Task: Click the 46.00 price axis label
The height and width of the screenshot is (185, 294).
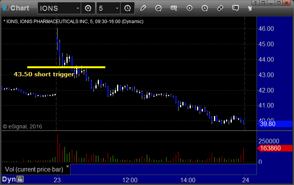Action: tap(266, 29)
